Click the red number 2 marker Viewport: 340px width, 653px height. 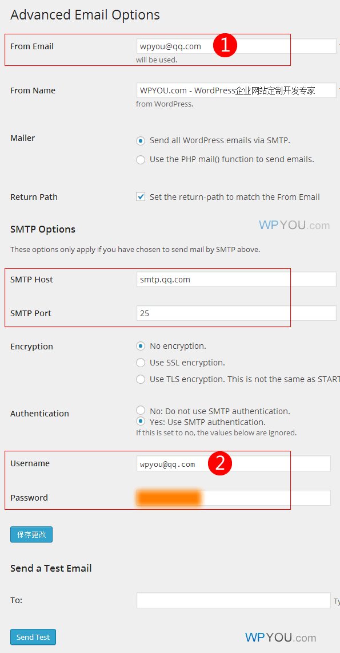coord(219,463)
